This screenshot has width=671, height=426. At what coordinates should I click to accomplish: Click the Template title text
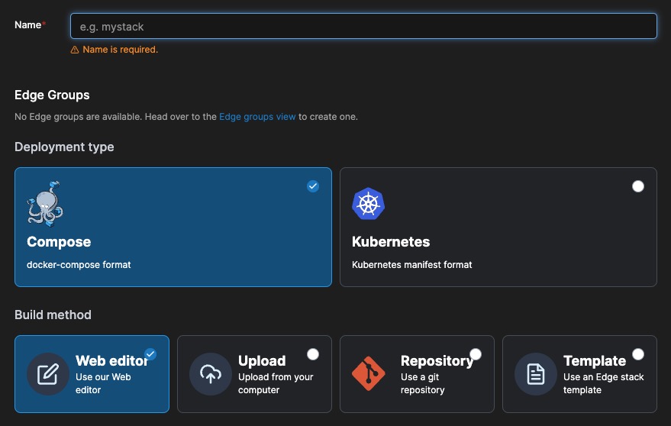(x=595, y=360)
